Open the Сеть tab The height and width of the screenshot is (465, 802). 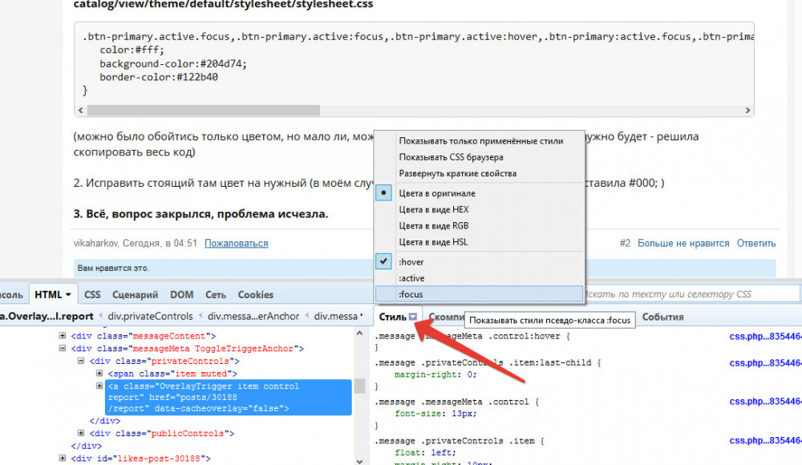[x=215, y=295]
